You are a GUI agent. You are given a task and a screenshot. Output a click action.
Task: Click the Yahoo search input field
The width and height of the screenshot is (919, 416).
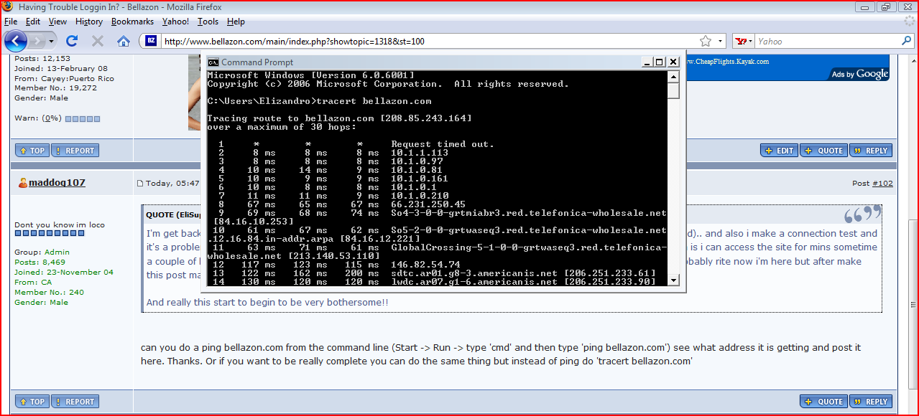[x=826, y=41]
